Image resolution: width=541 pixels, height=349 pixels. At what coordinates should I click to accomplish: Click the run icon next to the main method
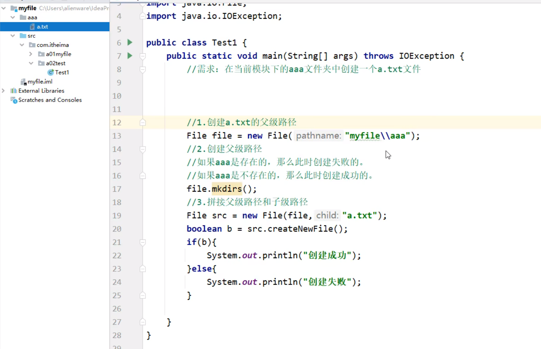[x=130, y=56]
